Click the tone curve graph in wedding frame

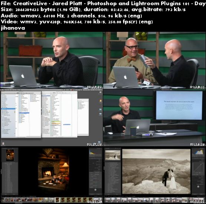tap(198, 167)
